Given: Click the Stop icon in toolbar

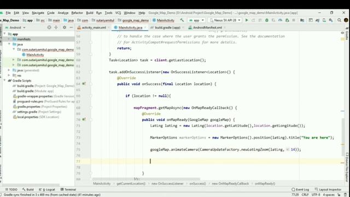Looking at the screenshot, I should [294, 20].
